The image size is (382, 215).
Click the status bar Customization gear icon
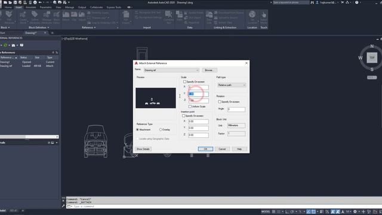click(355, 211)
